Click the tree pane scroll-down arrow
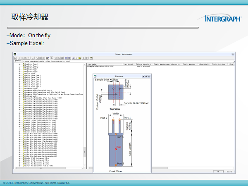The image size is (248, 186). pyautogui.click(x=85, y=166)
